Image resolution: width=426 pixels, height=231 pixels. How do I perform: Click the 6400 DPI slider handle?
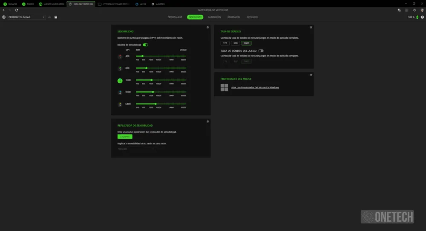tap(155, 104)
